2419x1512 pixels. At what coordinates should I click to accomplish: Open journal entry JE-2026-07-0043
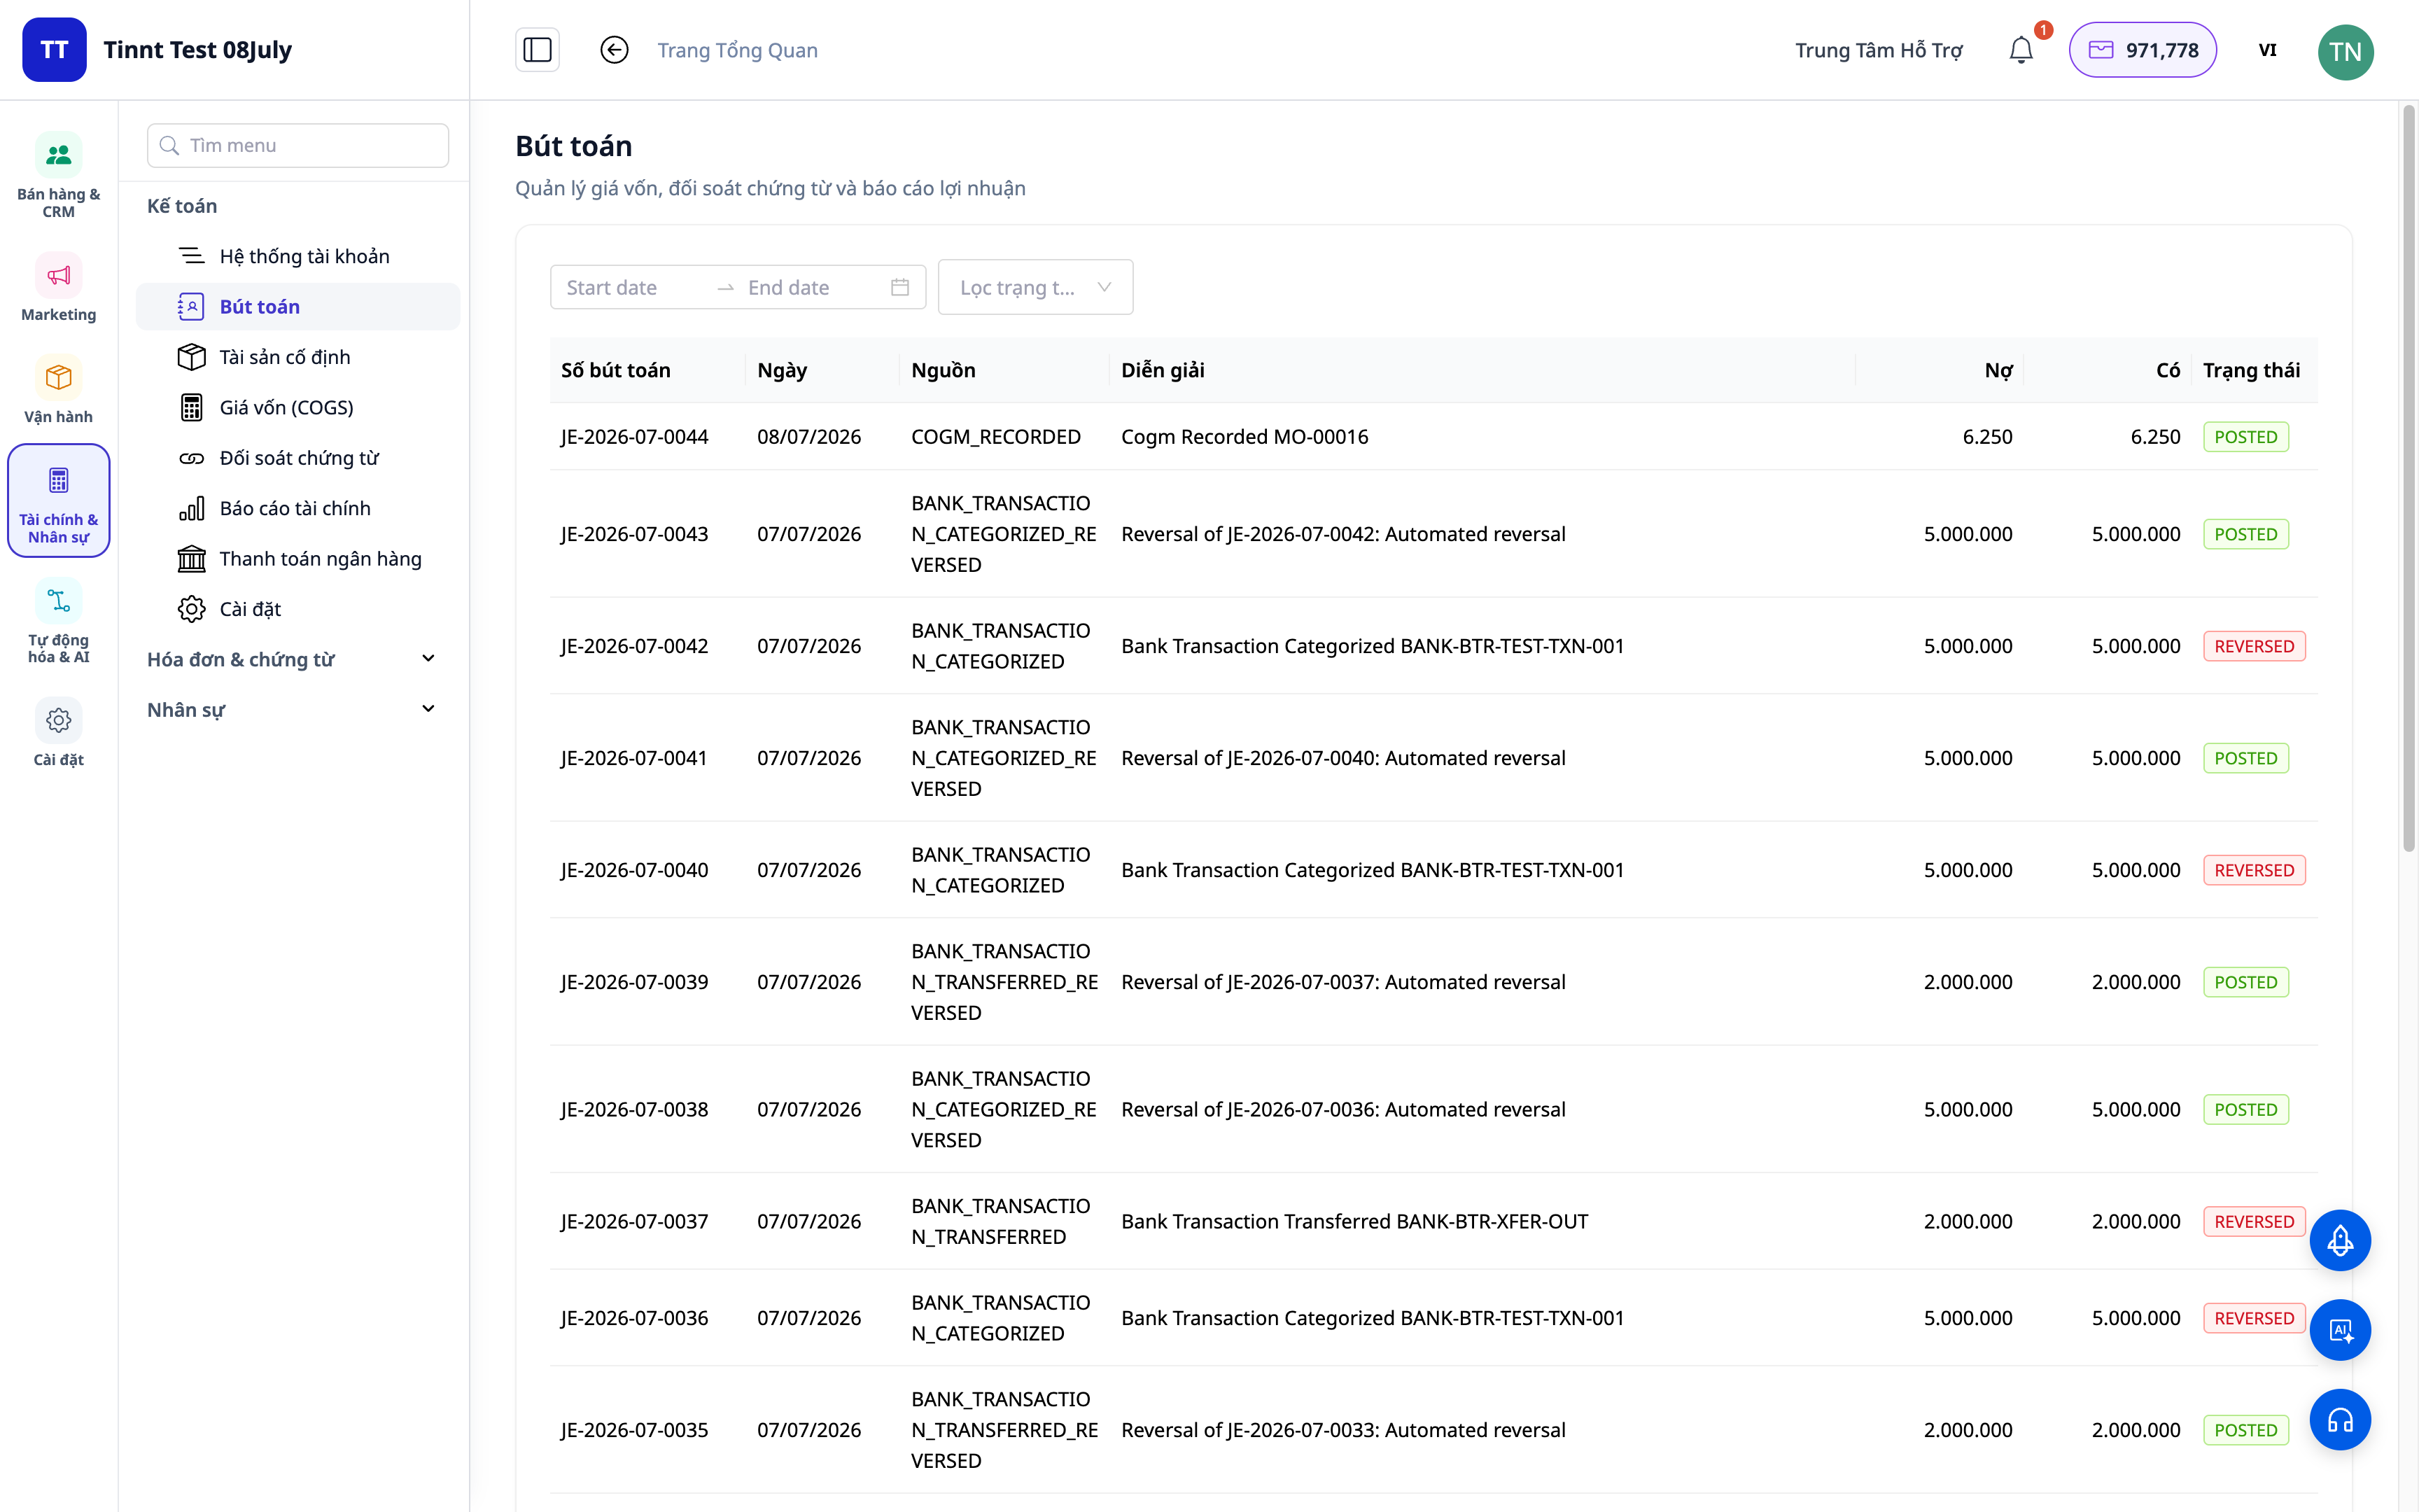(x=633, y=533)
